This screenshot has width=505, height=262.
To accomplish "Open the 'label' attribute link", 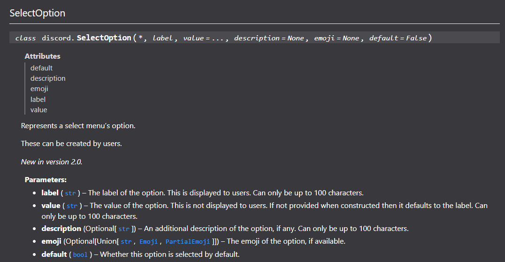I will 38,99.
